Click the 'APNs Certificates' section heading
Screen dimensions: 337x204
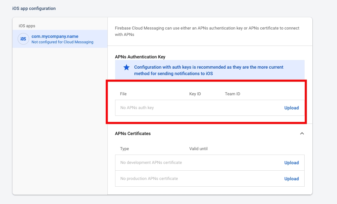click(133, 133)
